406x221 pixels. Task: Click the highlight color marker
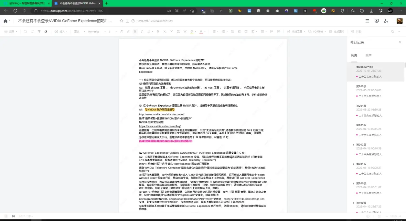[x=192, y=32]
